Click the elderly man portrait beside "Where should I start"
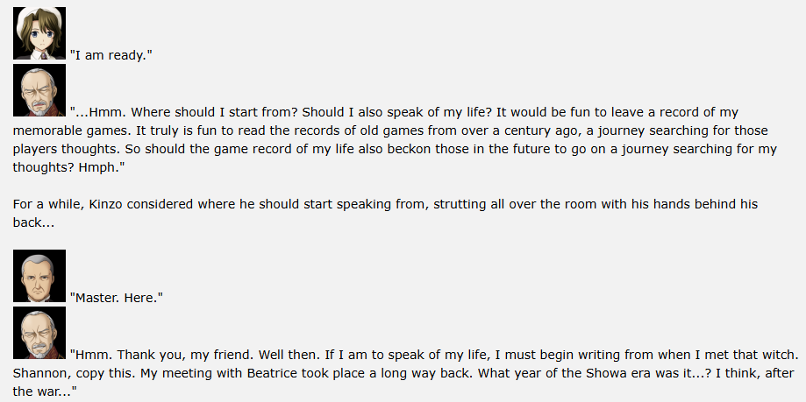This screenshot has height=402, width=806. (39, 90)
